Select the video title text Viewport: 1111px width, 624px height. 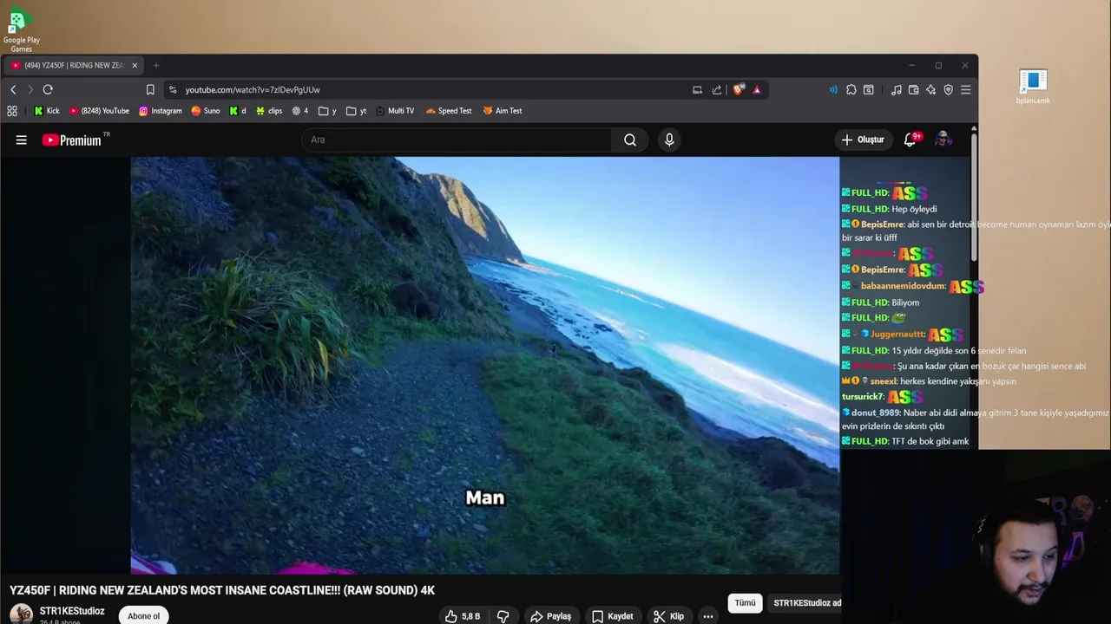[x=222, y=590]
